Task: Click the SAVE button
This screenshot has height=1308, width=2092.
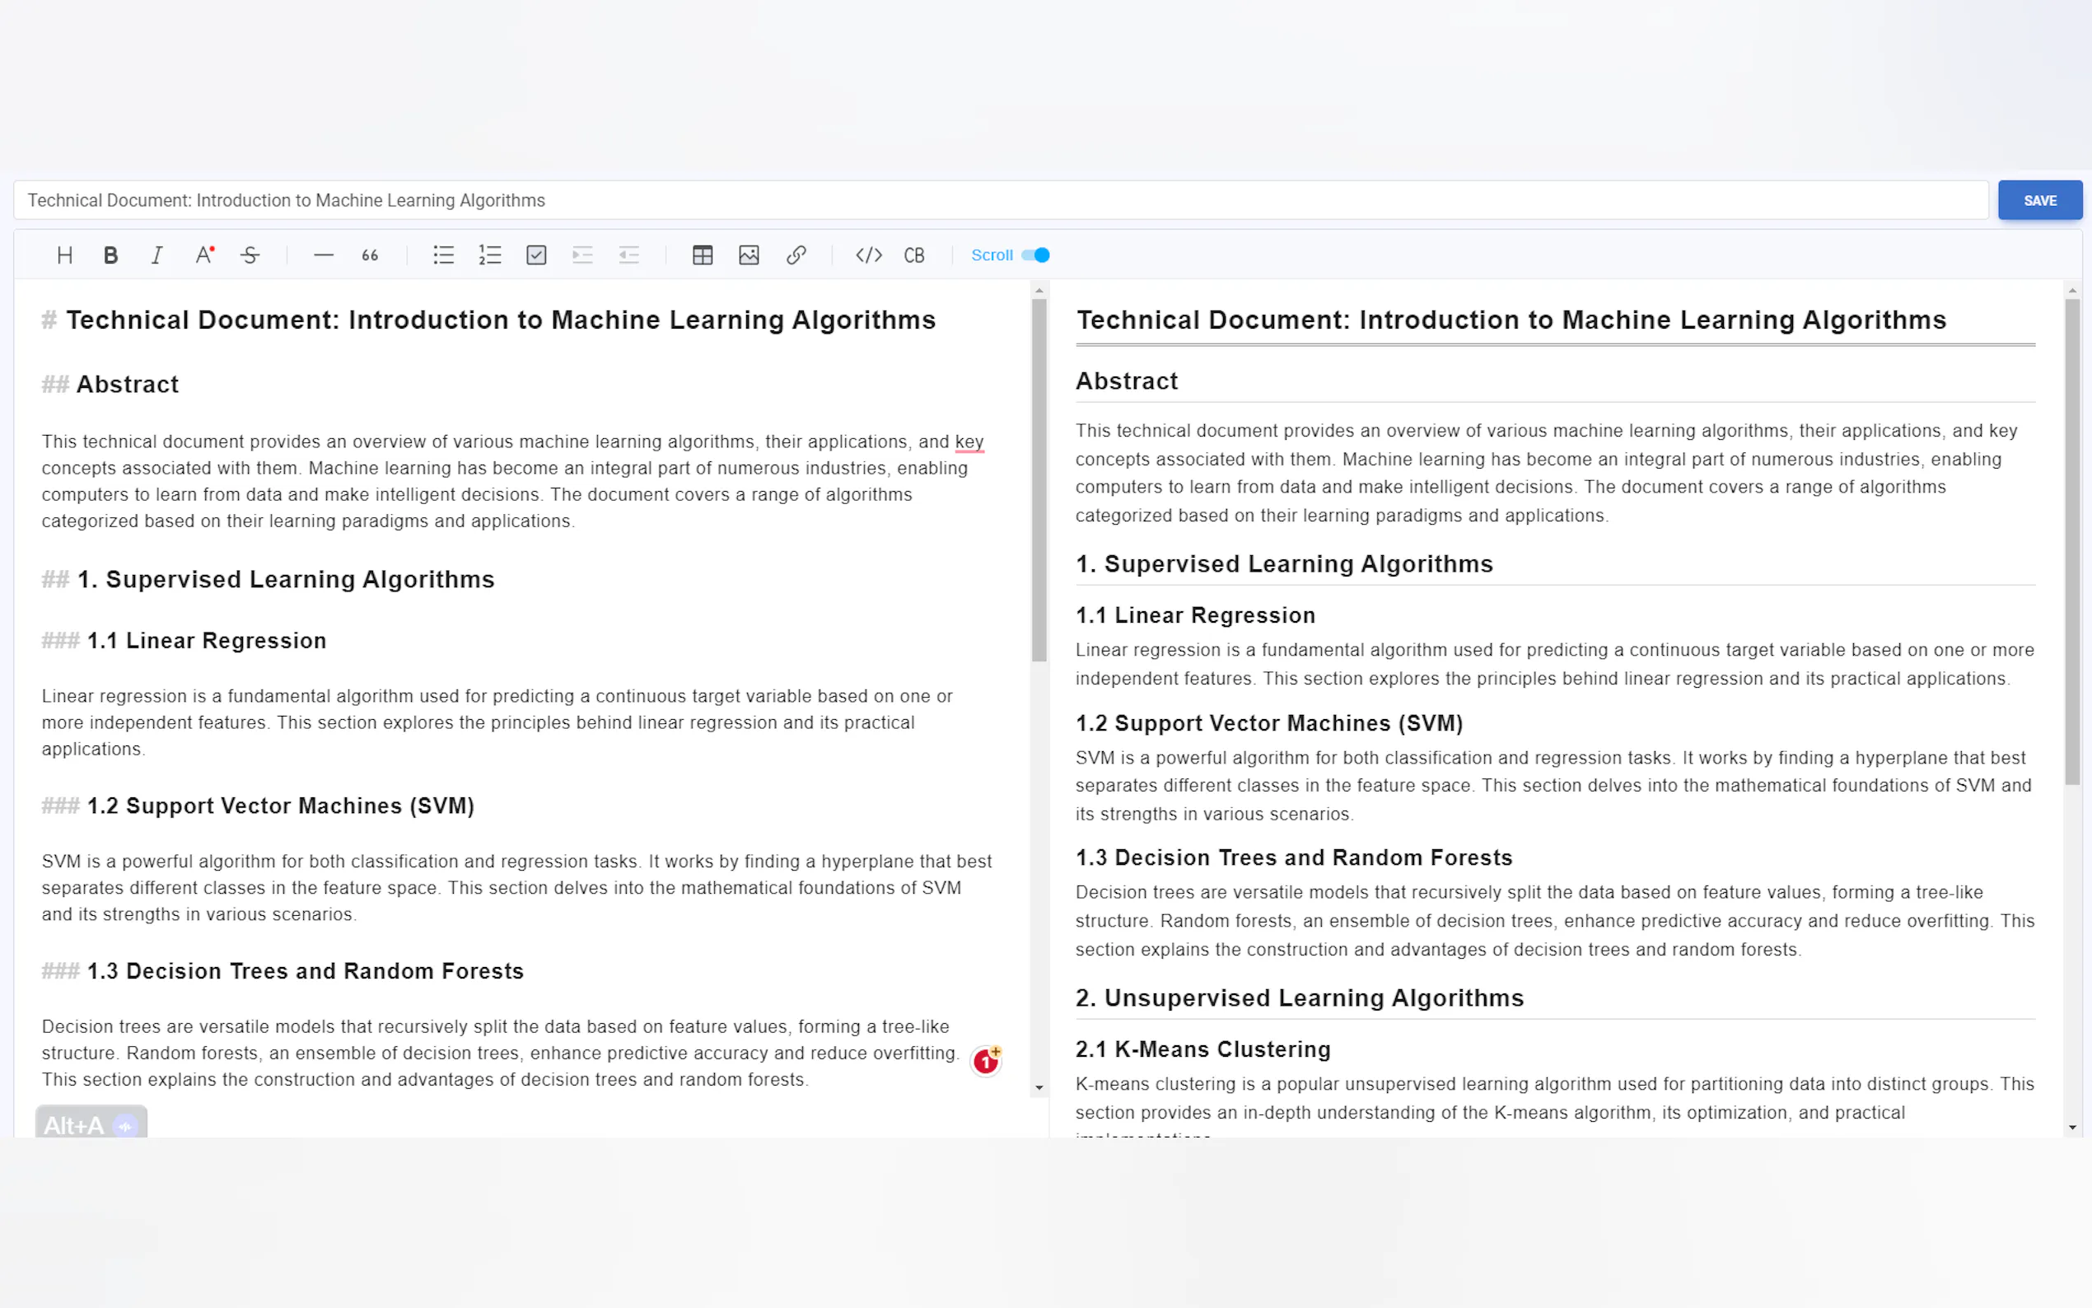Action: [2039, 201]
